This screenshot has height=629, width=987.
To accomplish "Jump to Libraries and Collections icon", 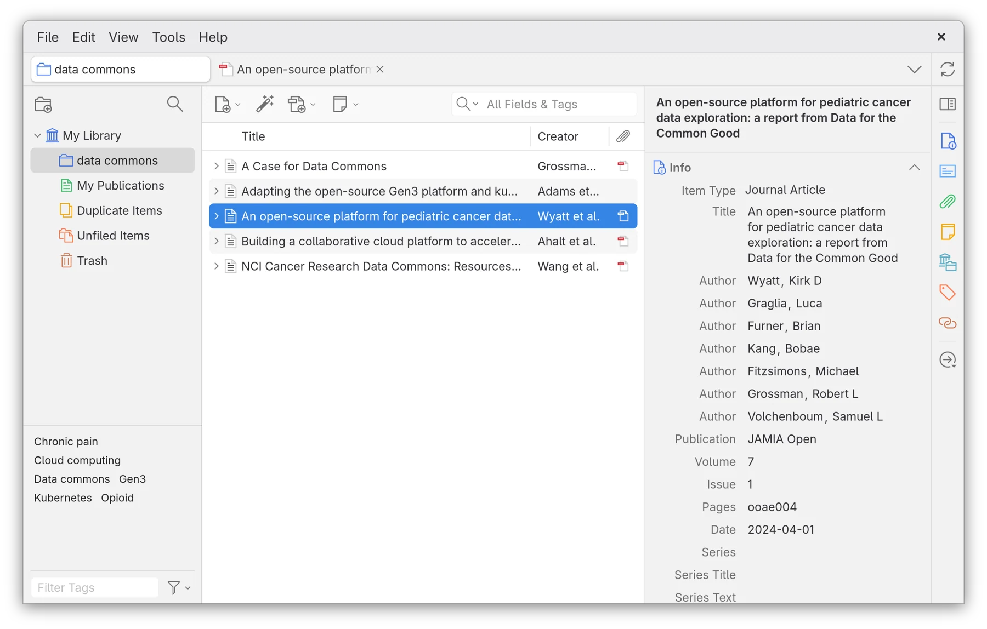I will tap(948, 262).
